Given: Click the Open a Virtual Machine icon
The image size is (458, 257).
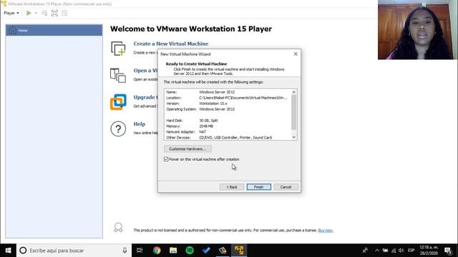Looking at the screenshot, I should [x=118, y=76].
